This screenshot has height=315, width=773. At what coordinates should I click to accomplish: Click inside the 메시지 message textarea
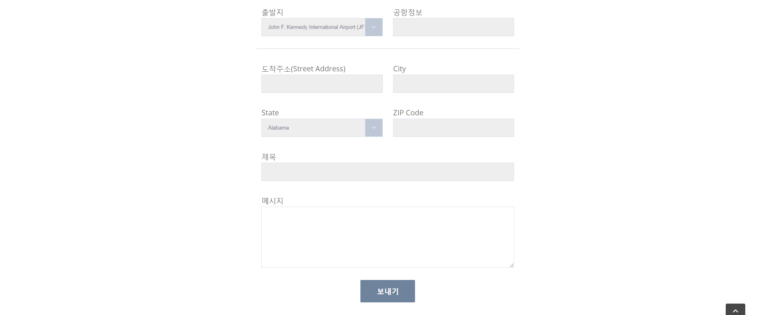coord(387,237)
